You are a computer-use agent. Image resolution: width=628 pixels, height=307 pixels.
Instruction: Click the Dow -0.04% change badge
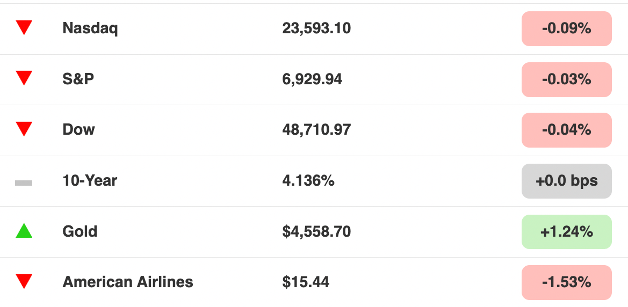tap(566, 130)
